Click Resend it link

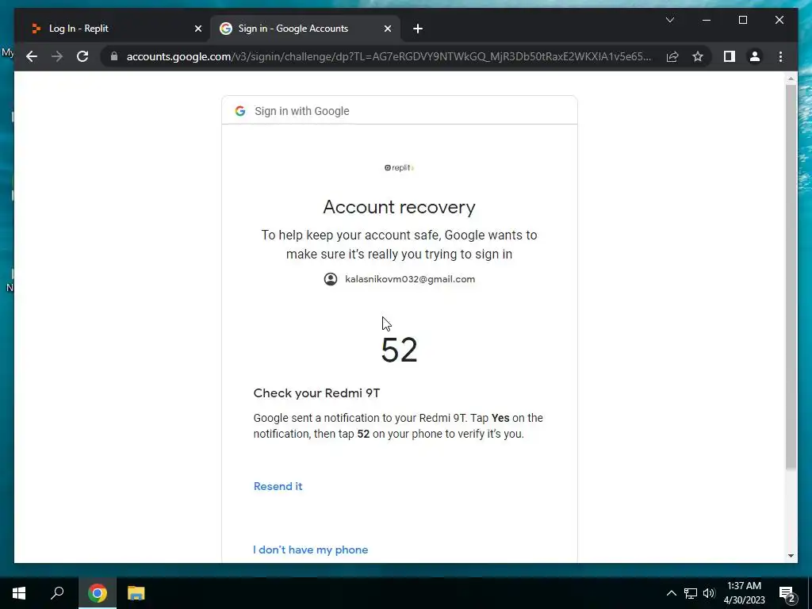(278, 486)
